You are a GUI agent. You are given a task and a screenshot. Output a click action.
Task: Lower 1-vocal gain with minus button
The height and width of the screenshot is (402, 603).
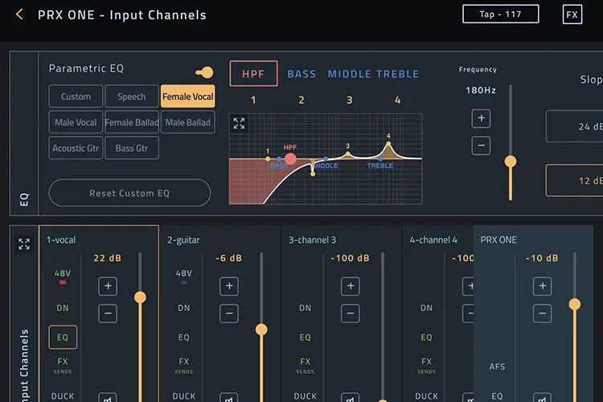[x=108, y=314]
